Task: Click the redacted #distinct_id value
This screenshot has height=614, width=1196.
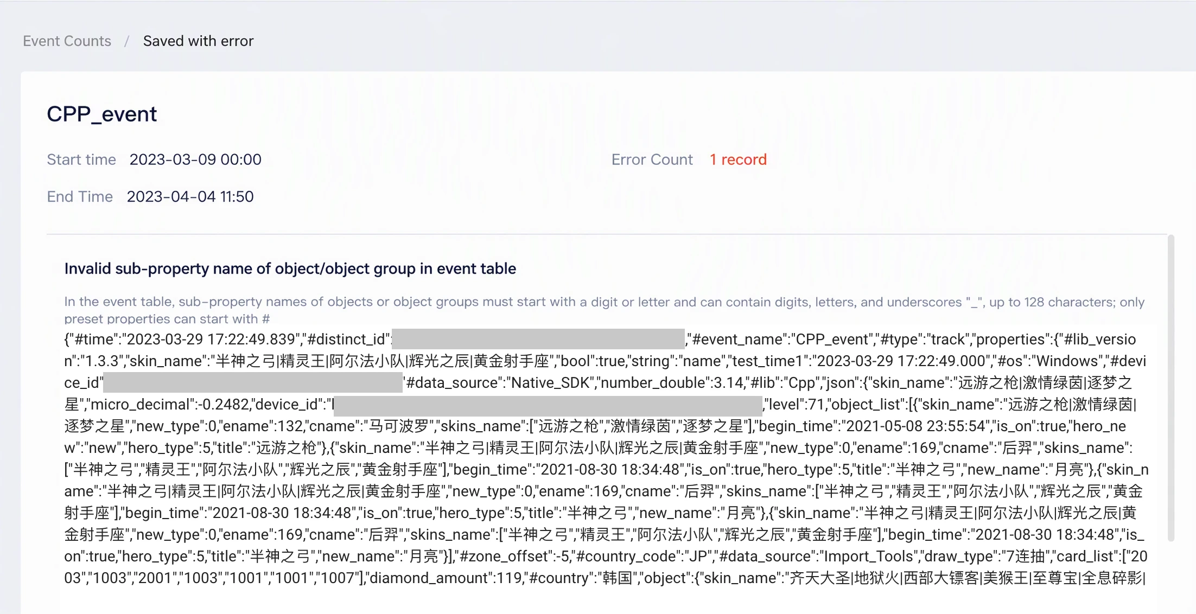Action: [538, 339]
